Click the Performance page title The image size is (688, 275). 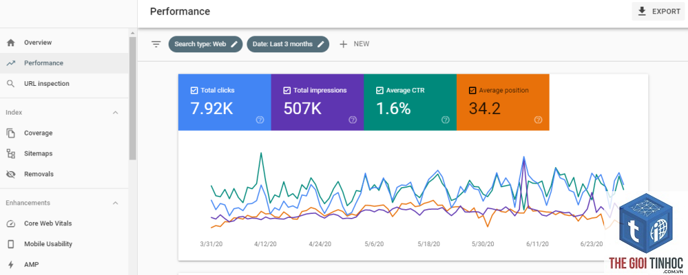tap(180, 11)
